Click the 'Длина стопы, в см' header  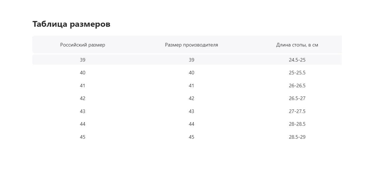point(297,45)
